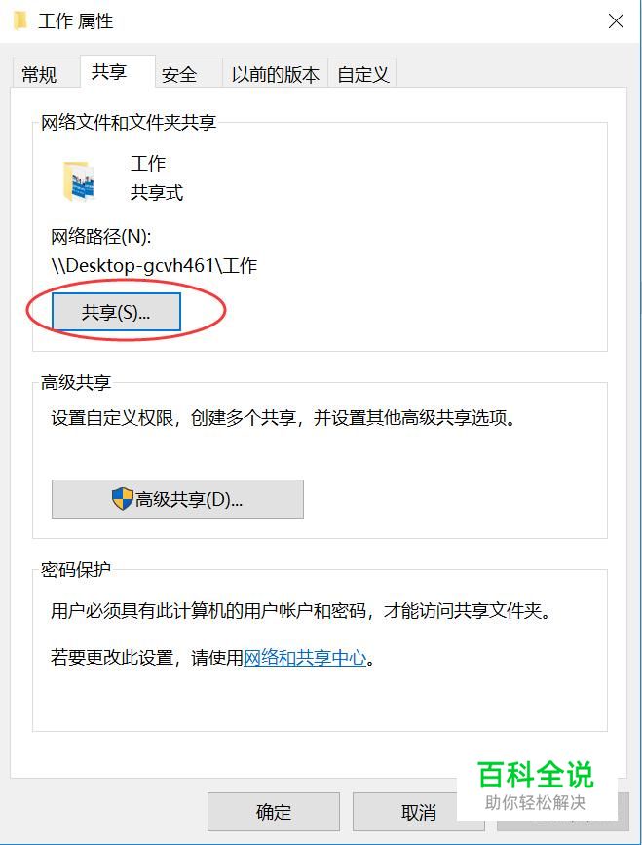The image size is (642, 845).
Task: Confirm with the 确定 button
Action: coord(274,812)
